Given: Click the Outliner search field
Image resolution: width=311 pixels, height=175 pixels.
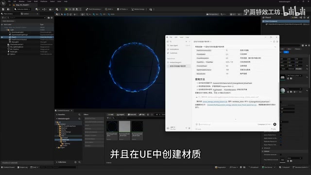Looking at the screenshot, I should click(26, 17).
